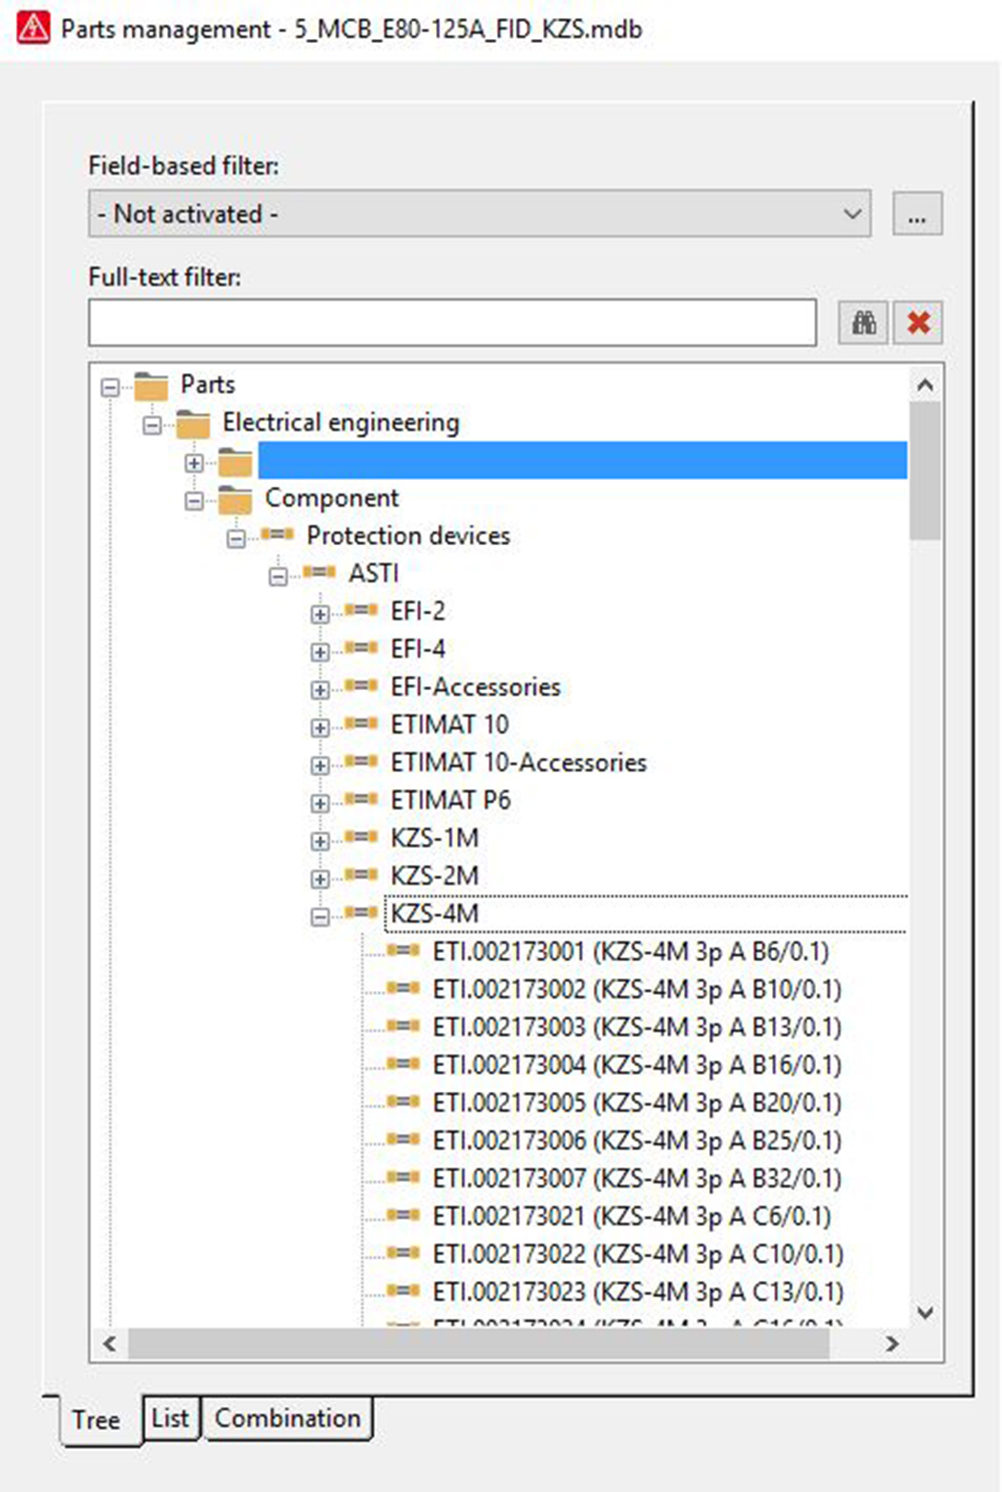The height and width of the screenshot is (1492, 1002).
Task: Select part ETI.002173005 (KZS-4M 3p A B20/0.1)
Action: click(637, 1103)
